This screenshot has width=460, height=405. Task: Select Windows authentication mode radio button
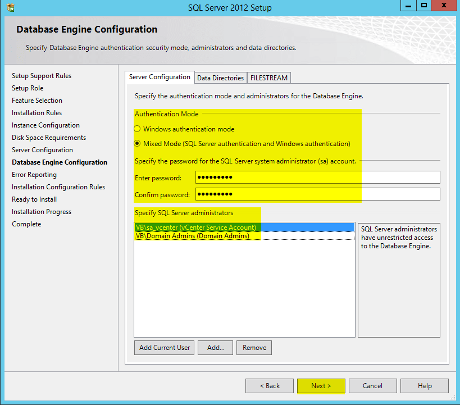pos(137,129)
